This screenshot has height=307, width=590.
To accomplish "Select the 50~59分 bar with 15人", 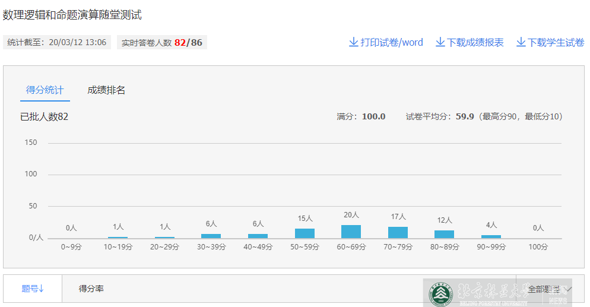I will tap(304, 233).
